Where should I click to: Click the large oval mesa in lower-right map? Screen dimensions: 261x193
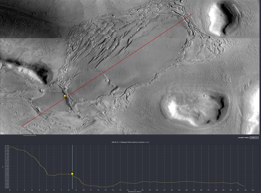194,108
